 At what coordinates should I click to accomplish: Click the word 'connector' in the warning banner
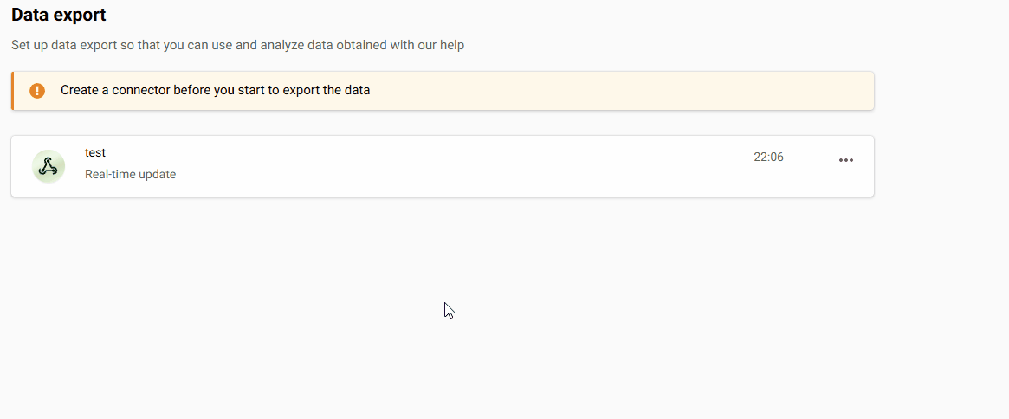pyautogui.click(x=141, y=90)
